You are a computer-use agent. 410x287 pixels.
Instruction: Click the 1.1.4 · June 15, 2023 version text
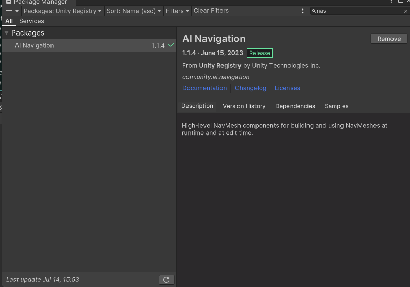pyautogui.click(x=213, y=53)
